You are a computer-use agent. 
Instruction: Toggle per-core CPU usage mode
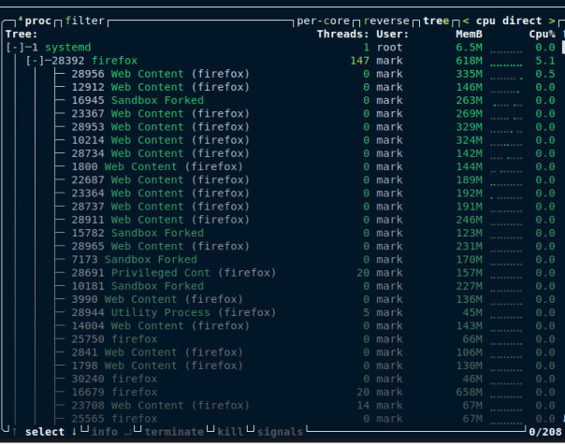pos(324,21)
